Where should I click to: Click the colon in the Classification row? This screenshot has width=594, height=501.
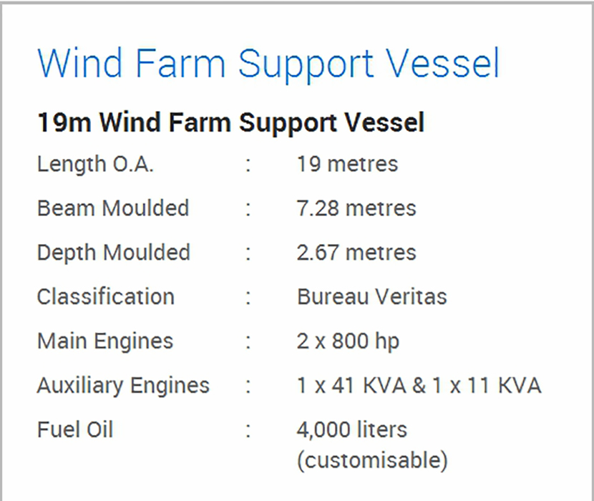[x=248, y=297]
